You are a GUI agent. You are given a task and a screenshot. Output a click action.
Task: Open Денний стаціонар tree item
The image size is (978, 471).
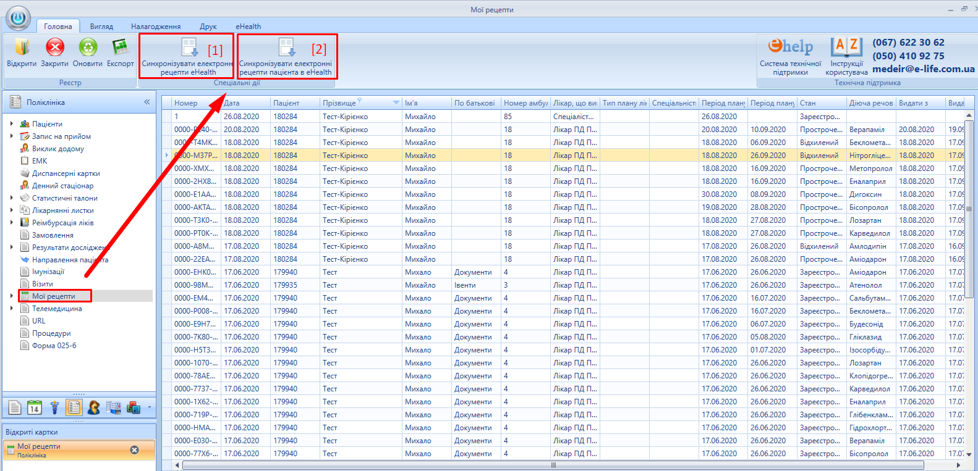click(63, 186)
